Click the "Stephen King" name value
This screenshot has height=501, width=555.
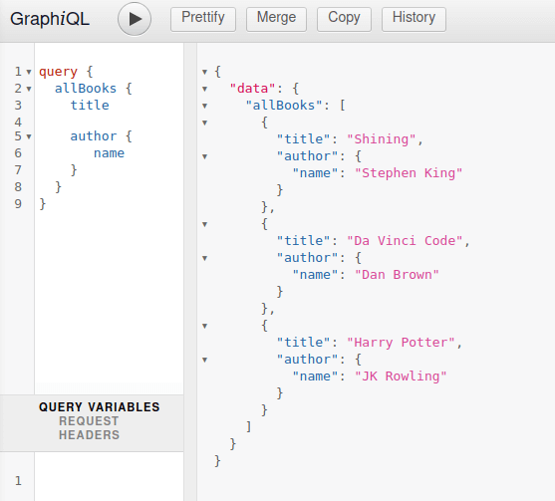[x=409, y=173]
